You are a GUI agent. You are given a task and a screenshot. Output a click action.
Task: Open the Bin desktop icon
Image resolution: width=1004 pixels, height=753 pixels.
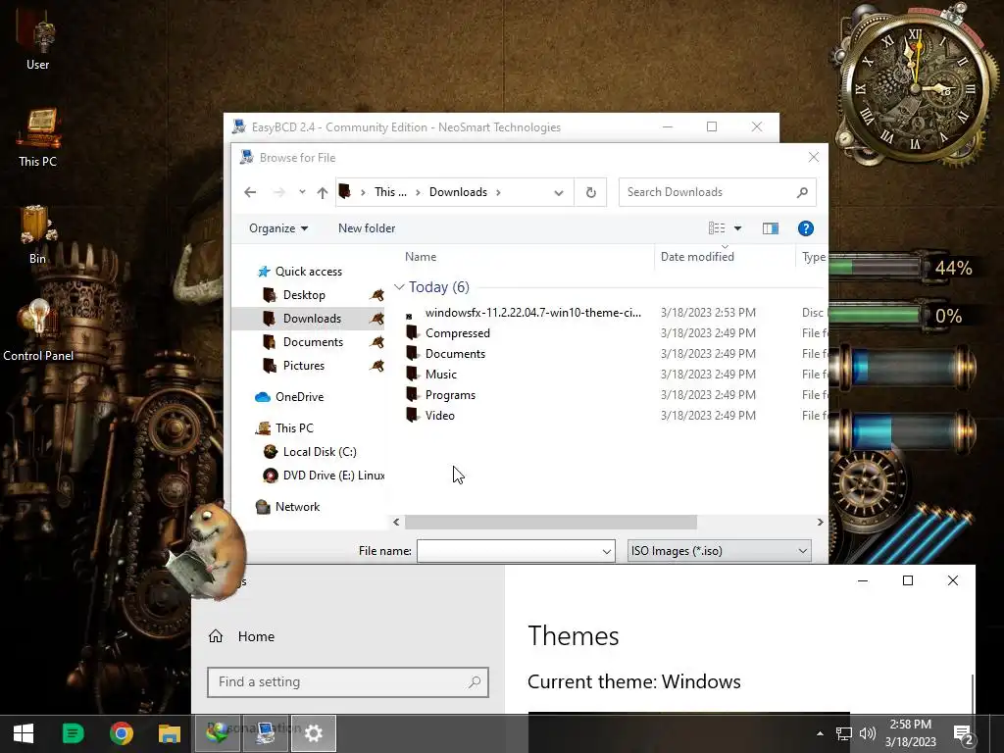(x=38, y=233)
